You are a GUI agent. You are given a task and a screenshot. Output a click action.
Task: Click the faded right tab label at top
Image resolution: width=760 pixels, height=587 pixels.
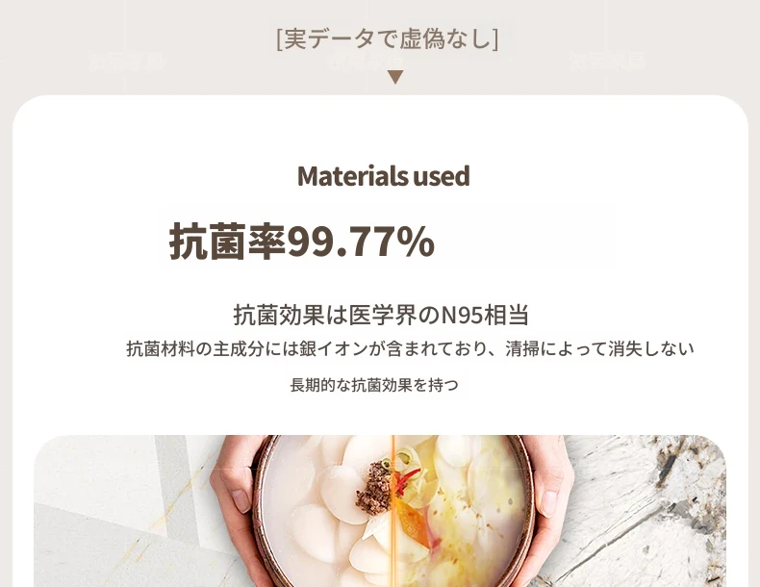607,62
